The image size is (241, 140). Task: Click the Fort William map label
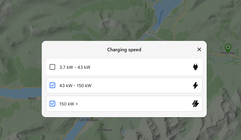pyautogui.click(x=88, y=120)
